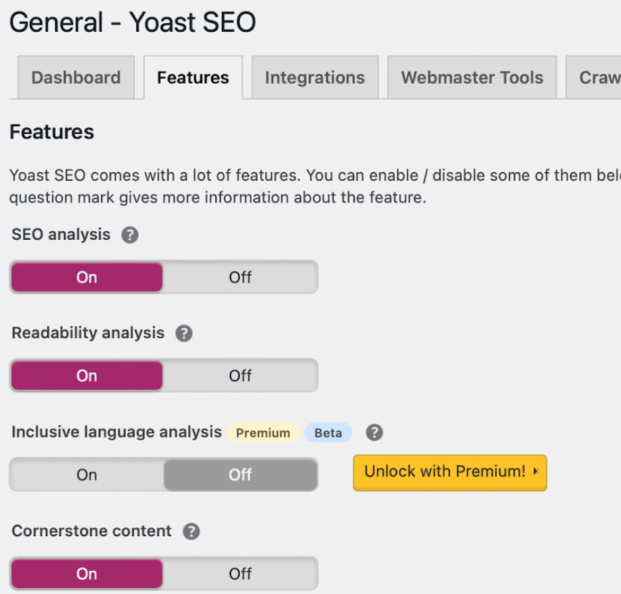621x594 pixels.
Task: Disable Readability analysis
Action: (x=240, y=375)
